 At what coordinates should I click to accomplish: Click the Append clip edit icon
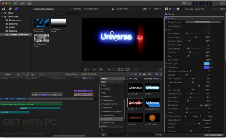pos(28,74)
